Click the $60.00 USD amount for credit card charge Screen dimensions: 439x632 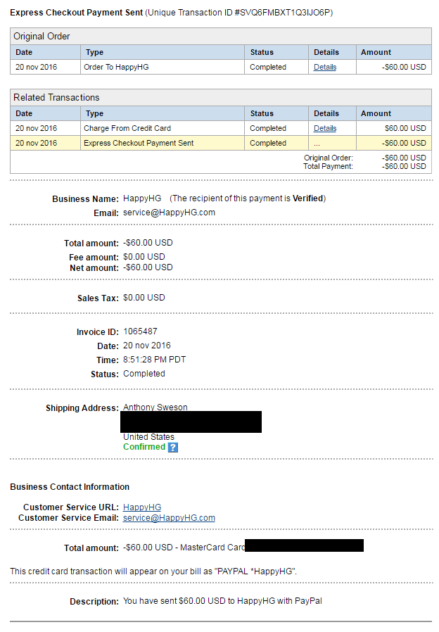point(405,128)
